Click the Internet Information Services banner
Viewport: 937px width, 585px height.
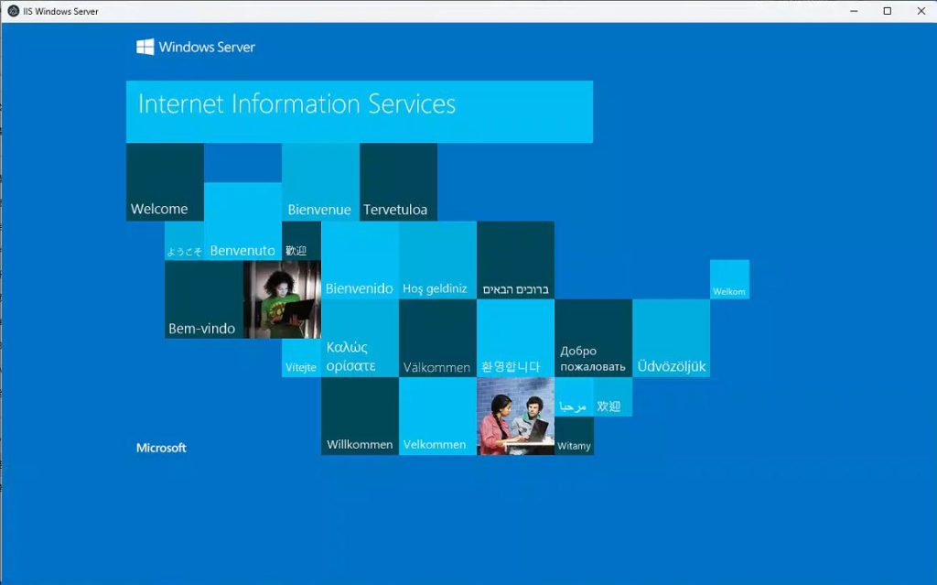359,112
